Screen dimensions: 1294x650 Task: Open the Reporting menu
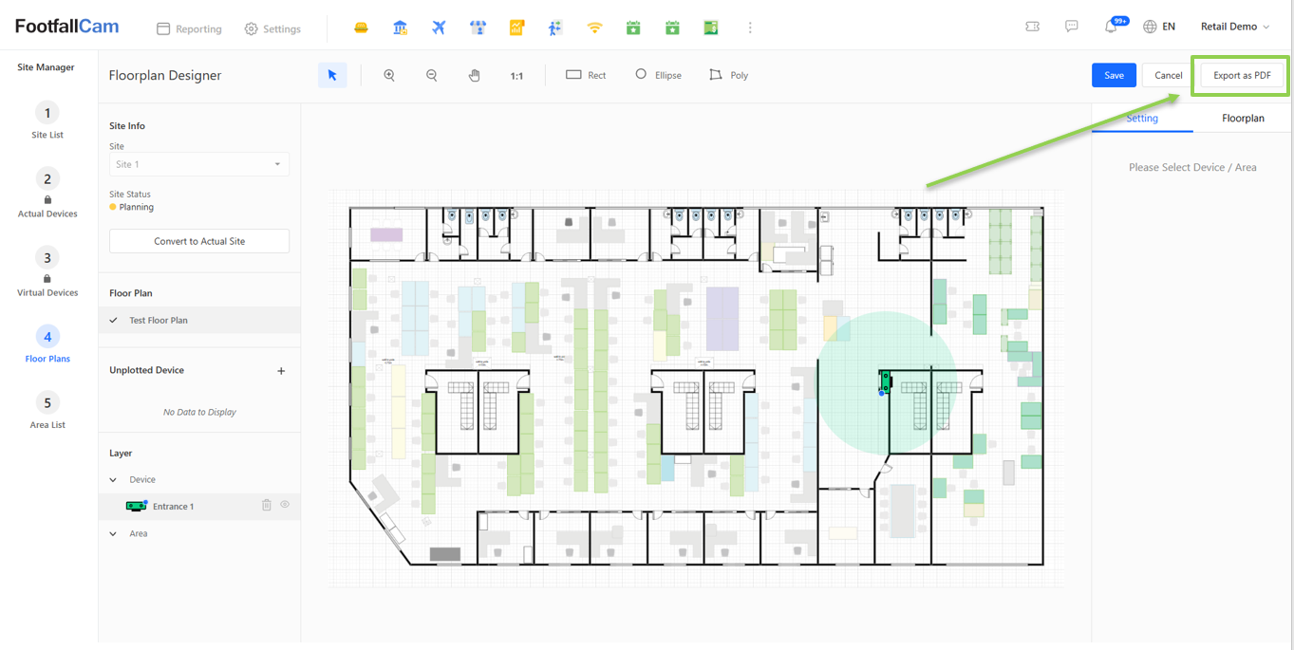[x=189, y=28]
